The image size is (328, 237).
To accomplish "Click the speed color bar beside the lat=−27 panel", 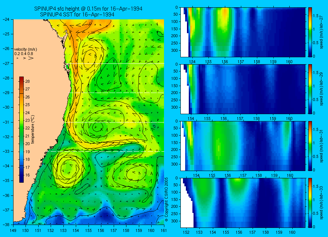I will pyautogui.click(x=310, y=32).
